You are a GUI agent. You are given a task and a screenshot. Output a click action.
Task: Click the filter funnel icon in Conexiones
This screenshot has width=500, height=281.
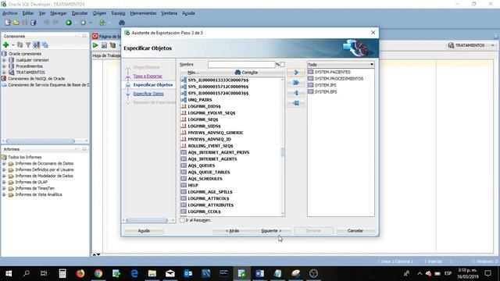coord(28,45)
